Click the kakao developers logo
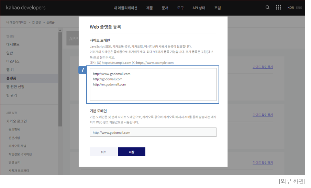The height and width of the screenshot is (188, 311). (x=26, y=8)
